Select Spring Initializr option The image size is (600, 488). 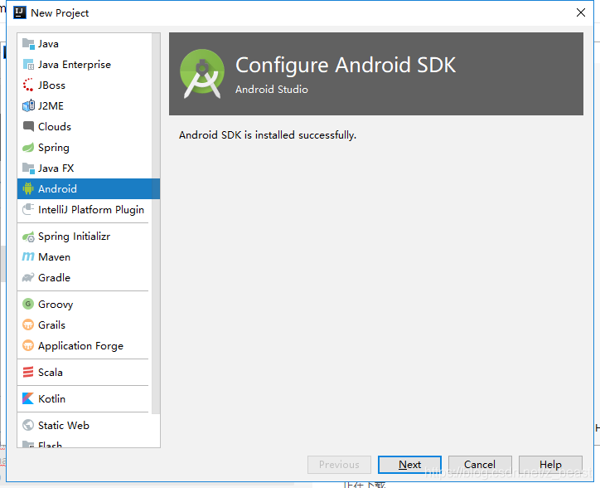click(85, 237)
